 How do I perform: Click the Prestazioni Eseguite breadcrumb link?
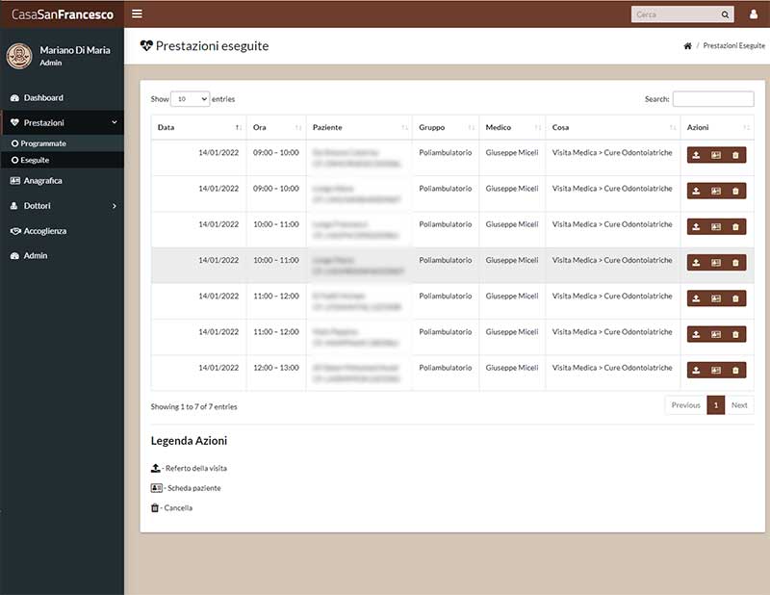click(733, 45)
